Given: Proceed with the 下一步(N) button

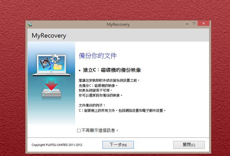Looking at the screenshot, I should [118, 145].
